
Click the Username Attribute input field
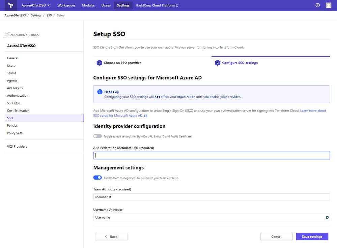(x=212, y=217)
